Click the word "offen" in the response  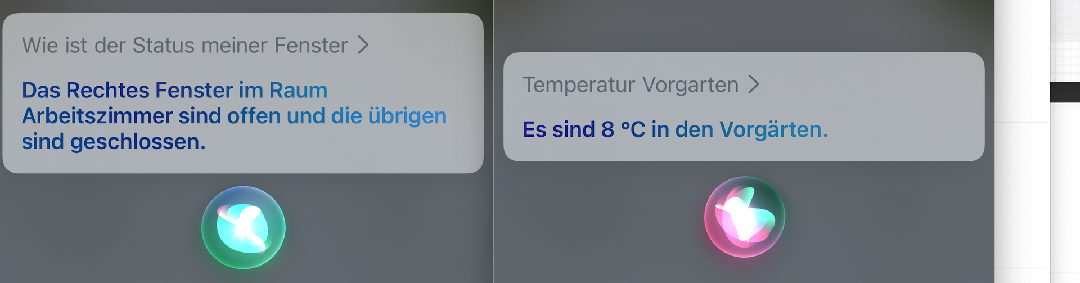pyautogui.click(x=254, y=116)
